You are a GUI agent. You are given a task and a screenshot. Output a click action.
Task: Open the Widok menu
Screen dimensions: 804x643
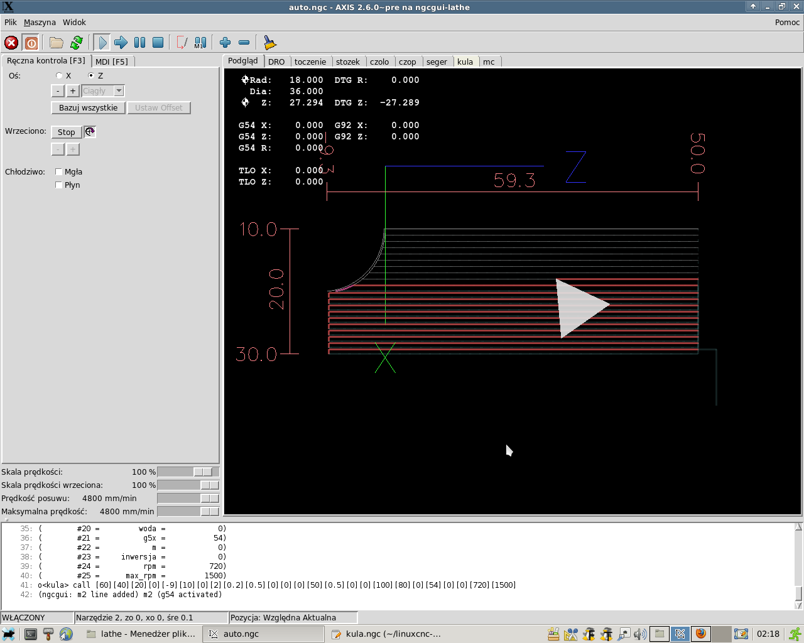(x=74, y=22)
